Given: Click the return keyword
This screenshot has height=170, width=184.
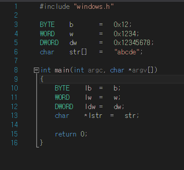Looking at the screenshot, I should pyautogui.click(x=66, y=134).
